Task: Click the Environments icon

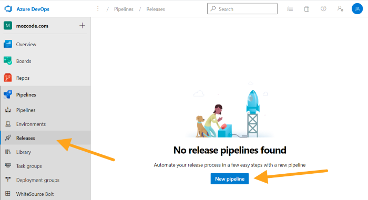Action: [x=8, y=123]
